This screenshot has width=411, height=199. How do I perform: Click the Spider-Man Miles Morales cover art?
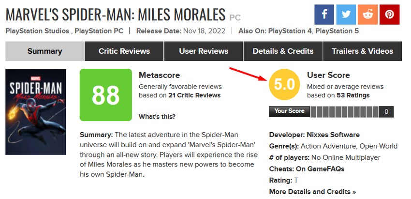35,112
